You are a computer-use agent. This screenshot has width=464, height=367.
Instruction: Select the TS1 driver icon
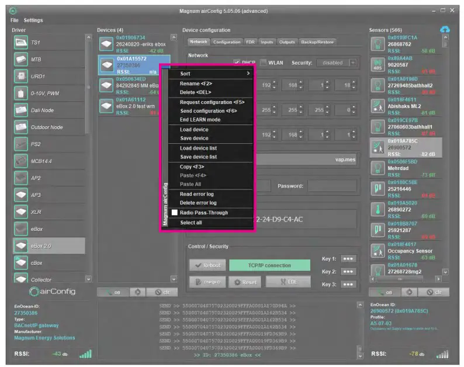(x=21, y=43)
